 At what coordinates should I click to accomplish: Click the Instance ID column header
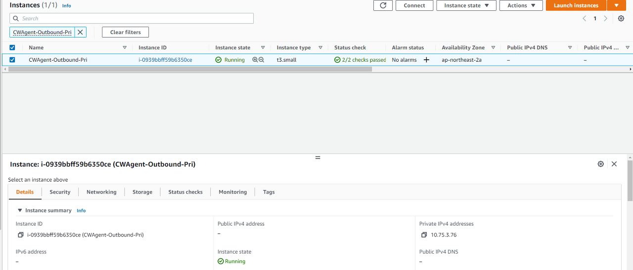pos(152,47)
